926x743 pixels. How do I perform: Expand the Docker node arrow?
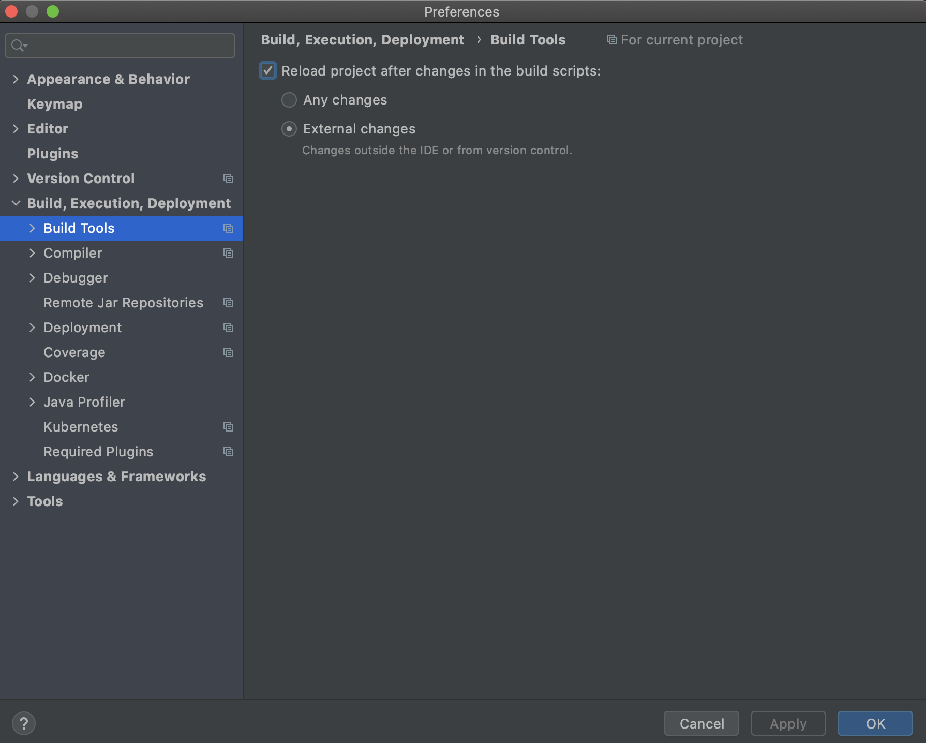pyautogui.click(x=32, y=377)
